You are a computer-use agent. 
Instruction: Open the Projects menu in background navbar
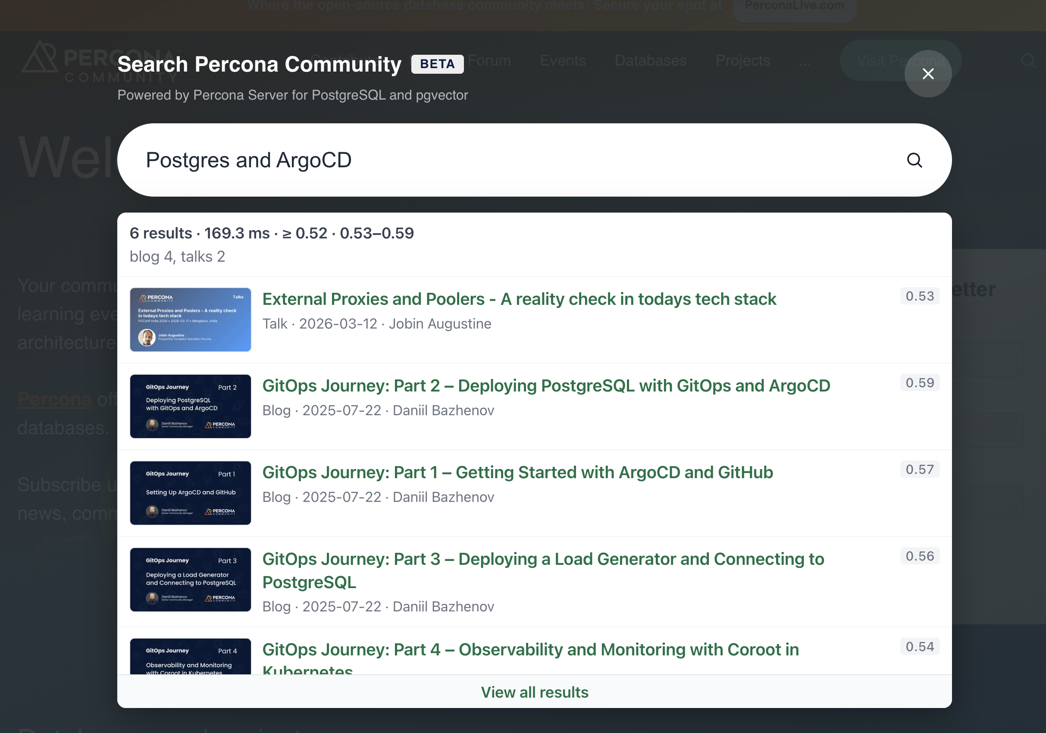(742, 61)
